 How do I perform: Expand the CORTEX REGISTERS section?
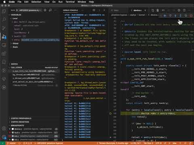pyautogui.click(x=20, y=122)
